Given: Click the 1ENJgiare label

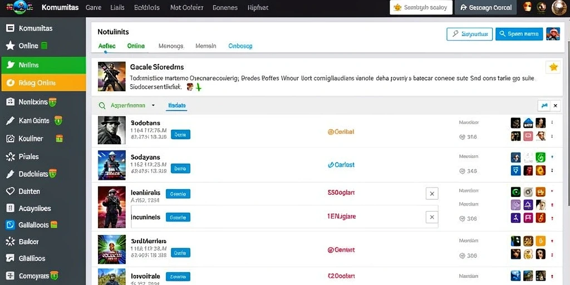Looking at the screenshot, I should click(x=341, y=217).
